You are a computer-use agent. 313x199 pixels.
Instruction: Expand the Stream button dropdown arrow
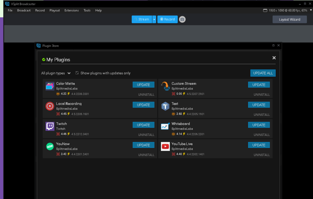[154, 19]
